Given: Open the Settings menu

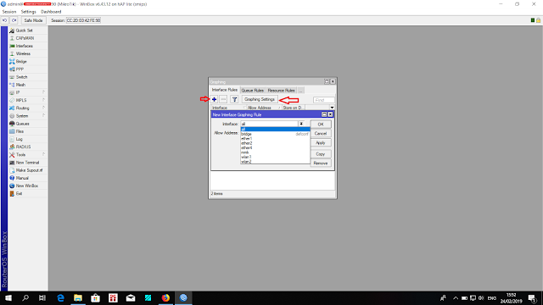Looking at the screenshot, I should (28, 12).
